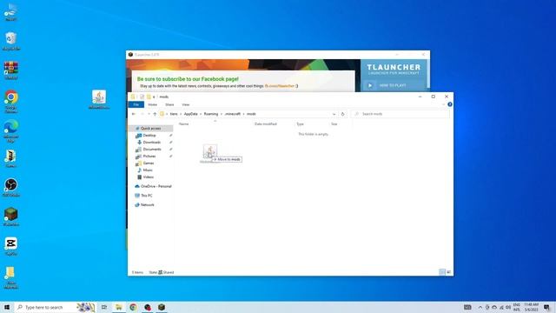Open TLauncher icon on the taskbar
Viewport: 556px width, 313px height.
coord(162,307)
